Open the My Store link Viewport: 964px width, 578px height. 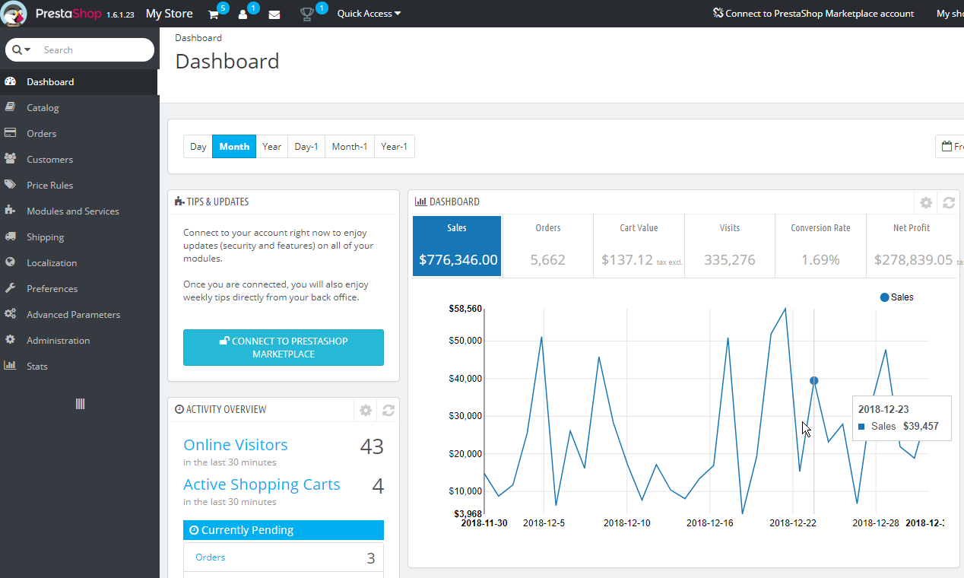[169, 14]
